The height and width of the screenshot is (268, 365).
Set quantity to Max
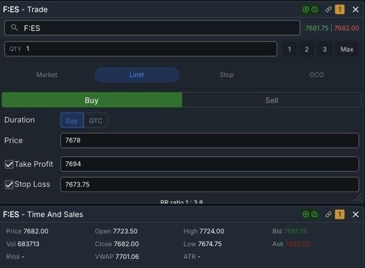[x=347, y=49]
